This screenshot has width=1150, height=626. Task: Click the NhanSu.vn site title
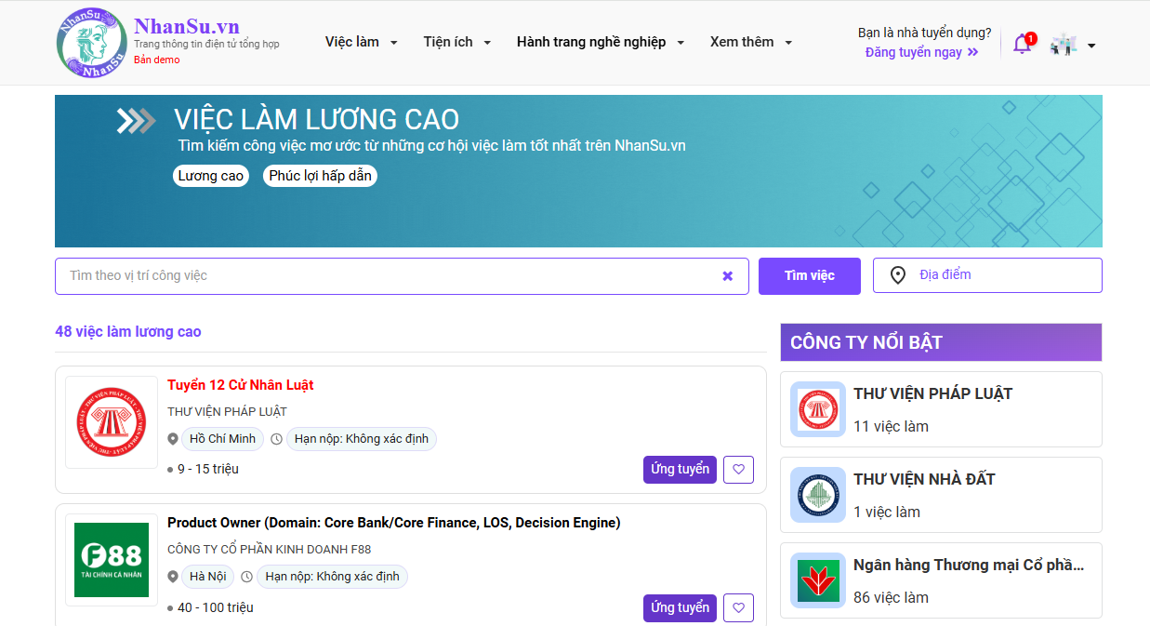[x=187, y=26]
